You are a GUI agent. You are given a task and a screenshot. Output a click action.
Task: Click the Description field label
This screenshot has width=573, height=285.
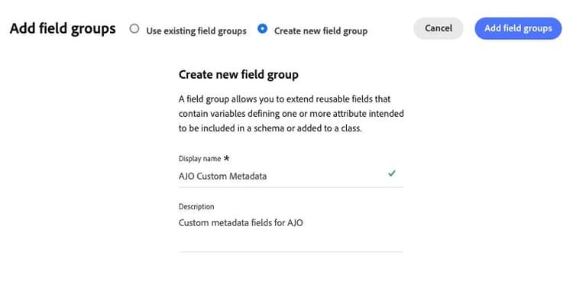pos(196,206)
